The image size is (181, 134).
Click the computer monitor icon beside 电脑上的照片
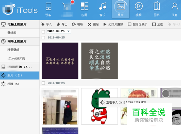(3, 24)
